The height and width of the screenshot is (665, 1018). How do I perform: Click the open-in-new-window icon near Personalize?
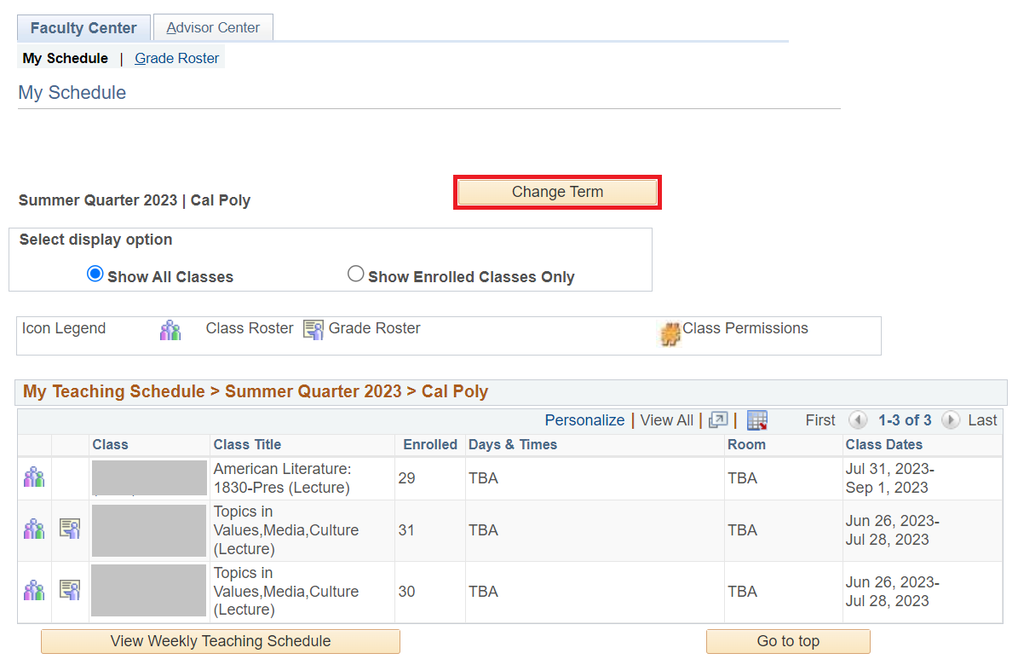pos(717,419)
